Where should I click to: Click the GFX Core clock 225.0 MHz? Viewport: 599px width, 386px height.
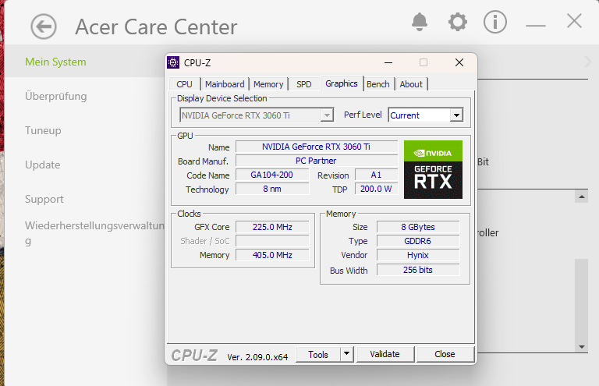click(x=272, y=227)
